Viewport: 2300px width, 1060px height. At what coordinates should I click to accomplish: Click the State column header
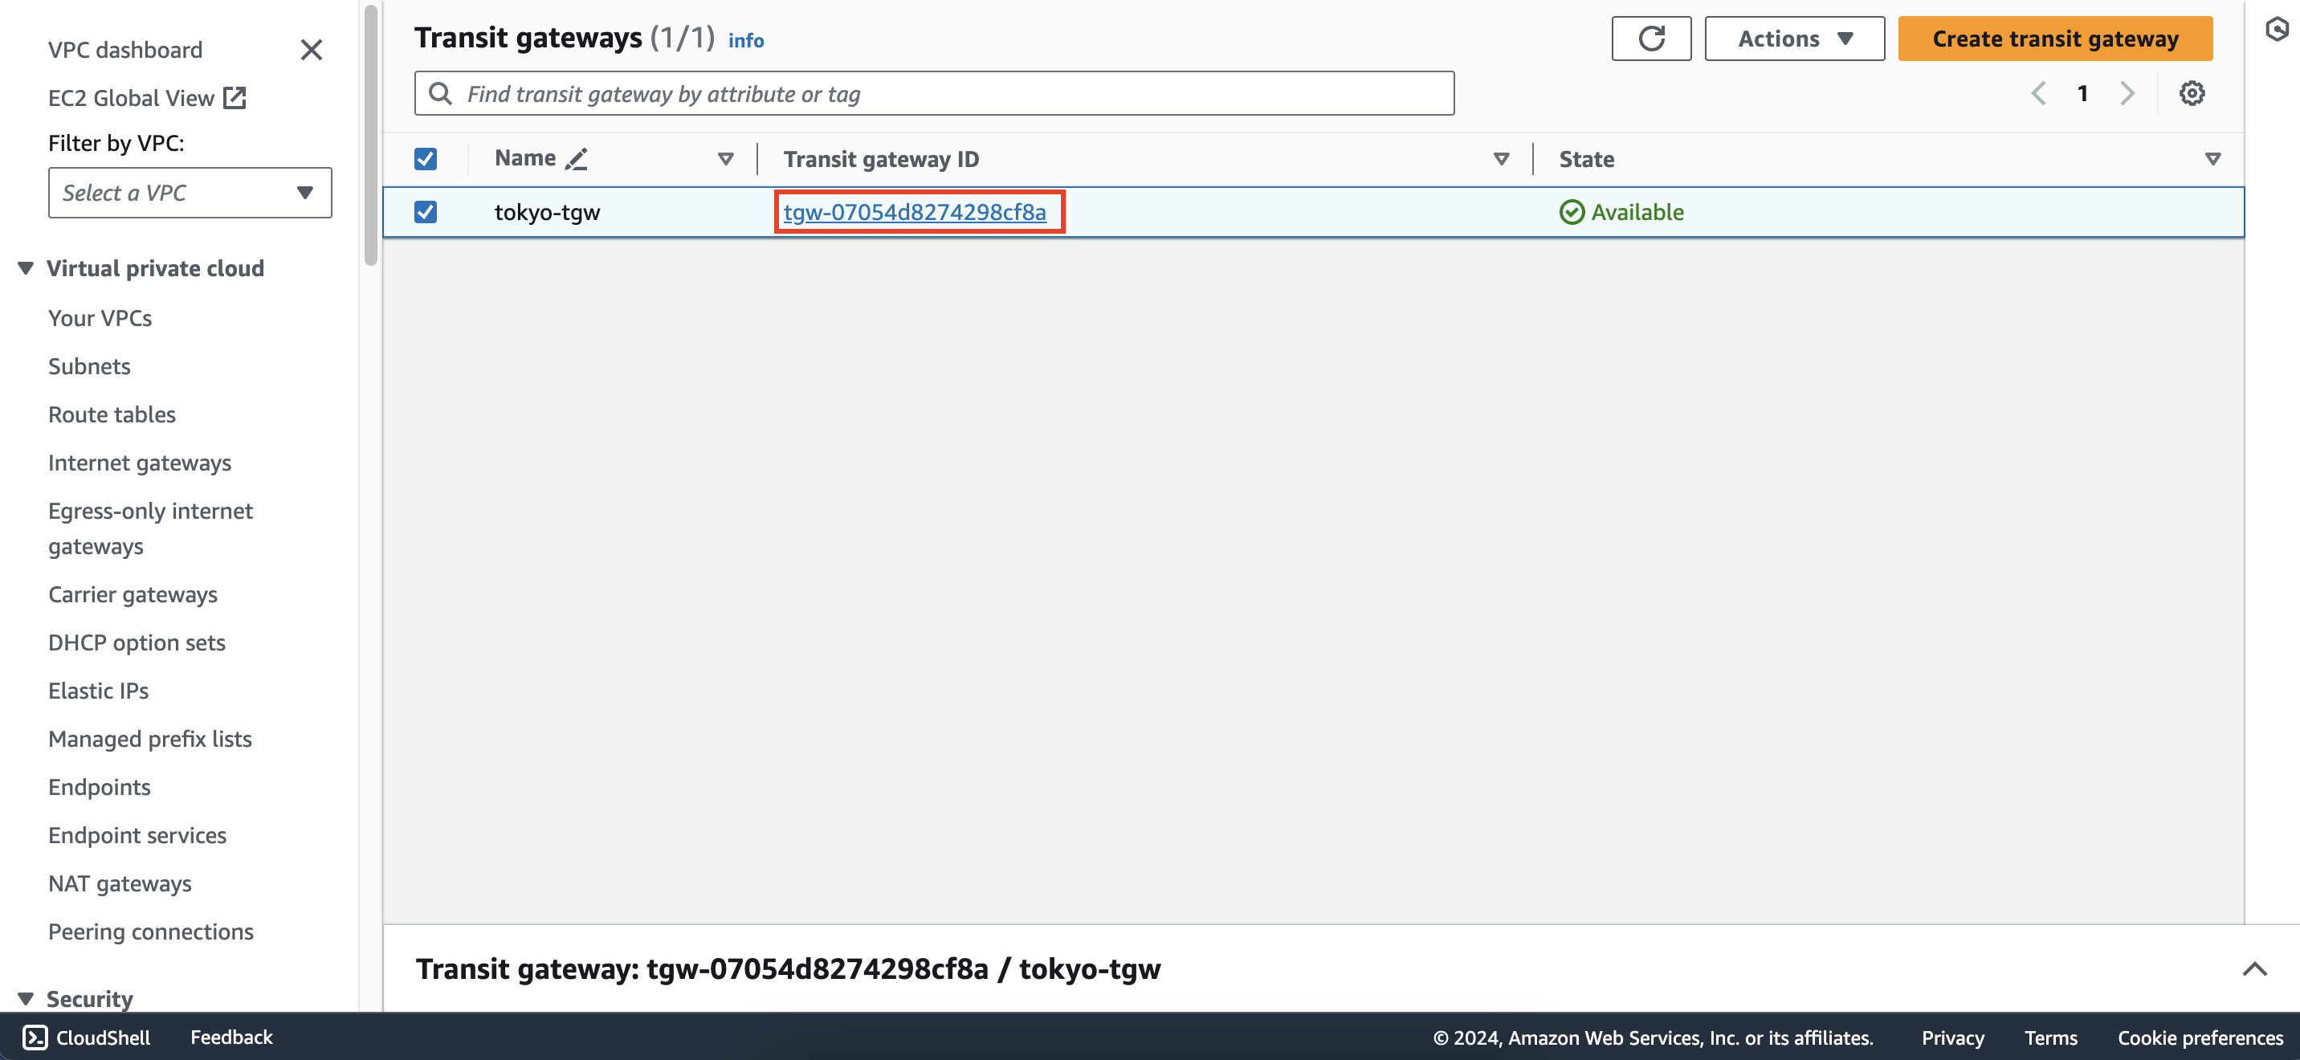1586,159
